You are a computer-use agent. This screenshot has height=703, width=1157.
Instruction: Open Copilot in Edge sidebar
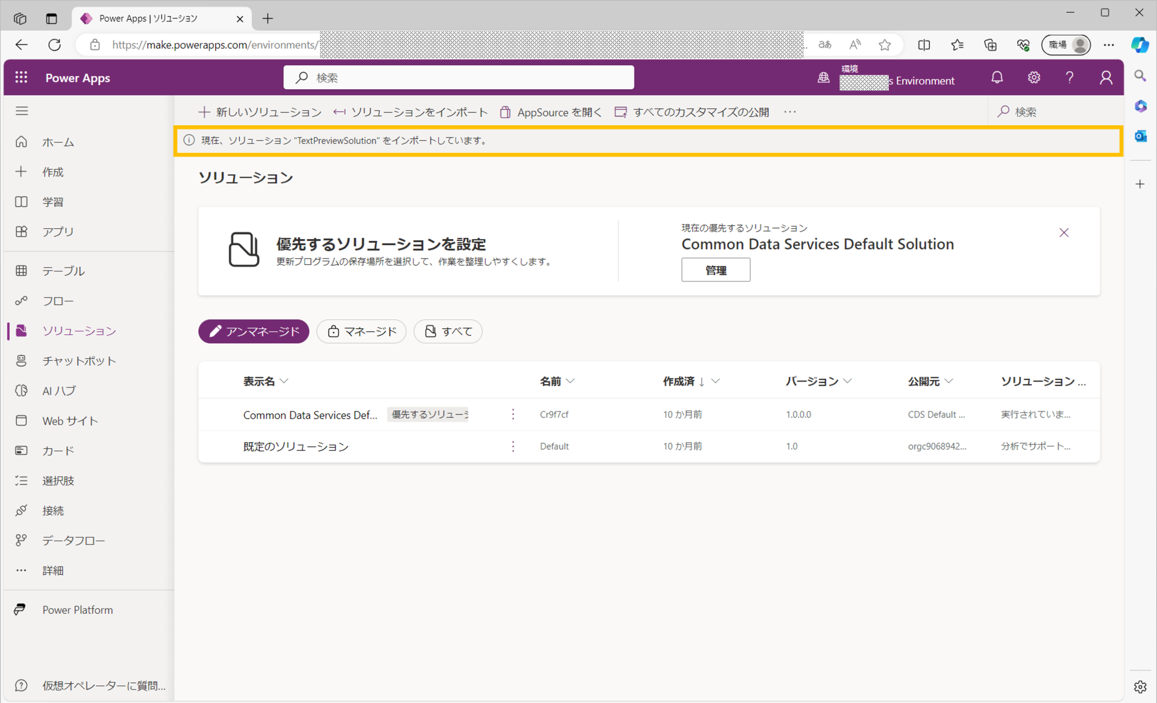point(1140,45)
